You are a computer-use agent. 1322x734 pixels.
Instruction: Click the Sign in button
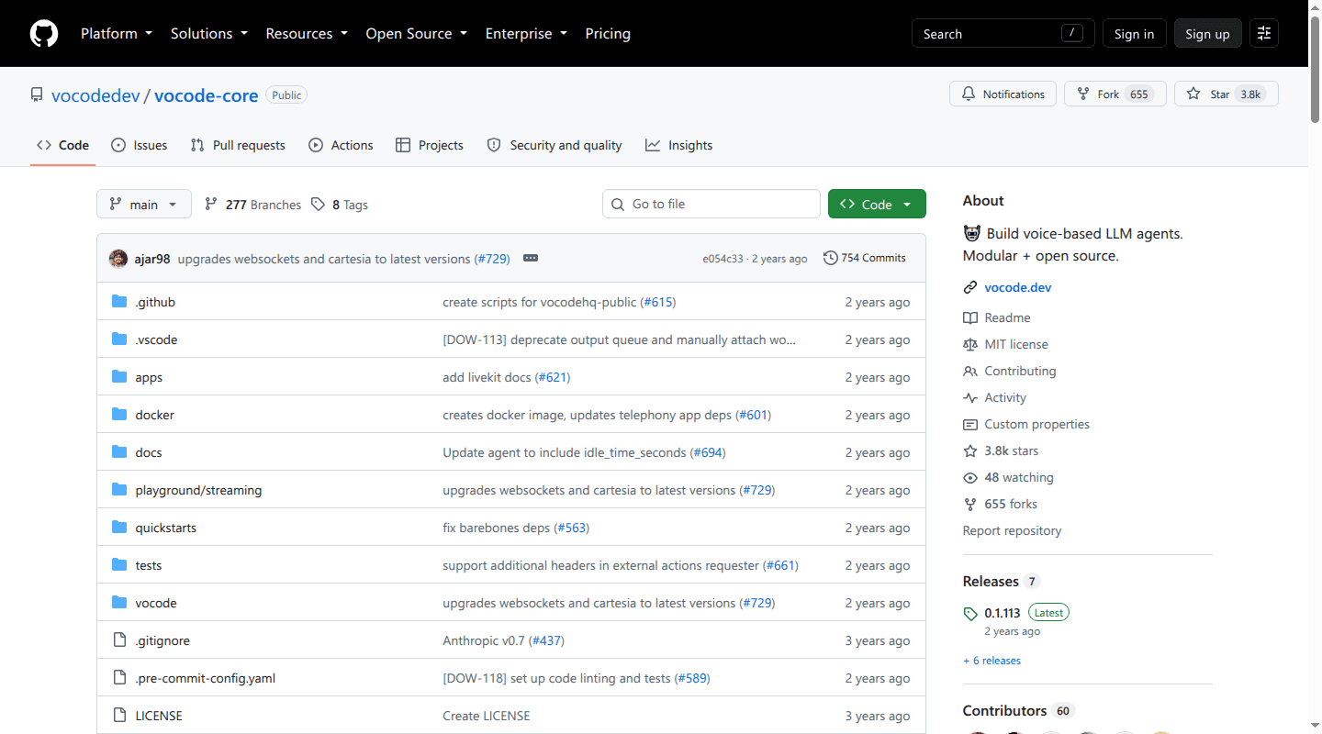(1134, 34)
